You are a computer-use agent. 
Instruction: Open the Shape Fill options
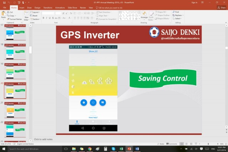click(x=161, y=12)
